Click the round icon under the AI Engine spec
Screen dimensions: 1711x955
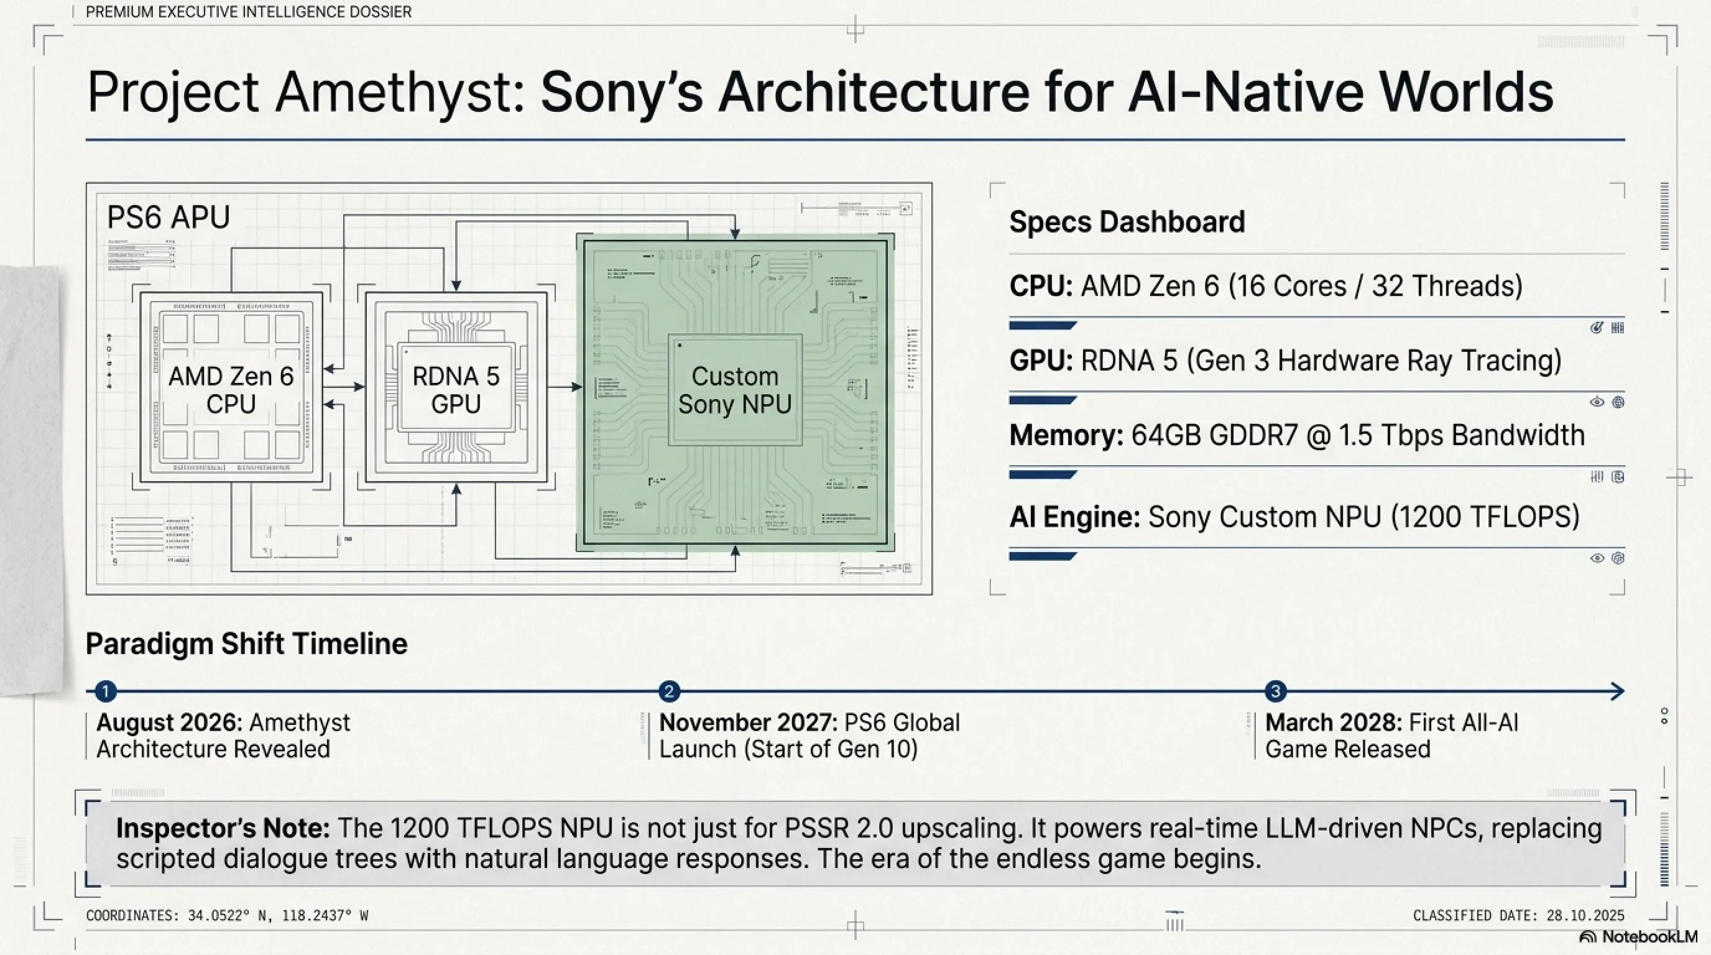tap(1618, 558)
